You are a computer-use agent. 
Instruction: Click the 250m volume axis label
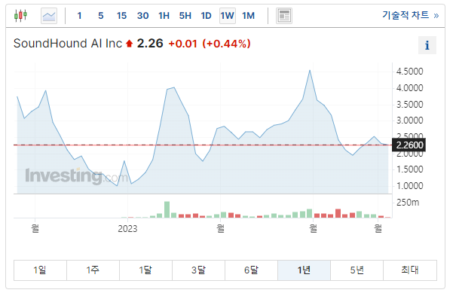point(408,203)
